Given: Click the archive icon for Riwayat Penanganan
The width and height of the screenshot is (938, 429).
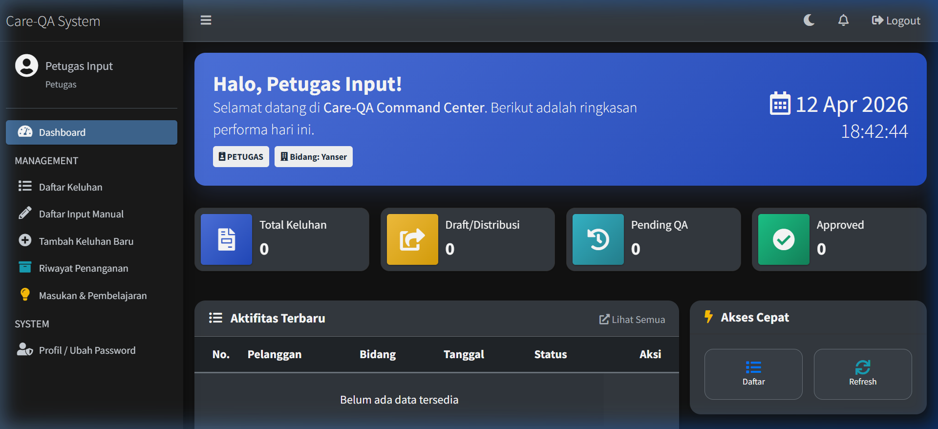Looking at the screenshot, I should 25,267.
